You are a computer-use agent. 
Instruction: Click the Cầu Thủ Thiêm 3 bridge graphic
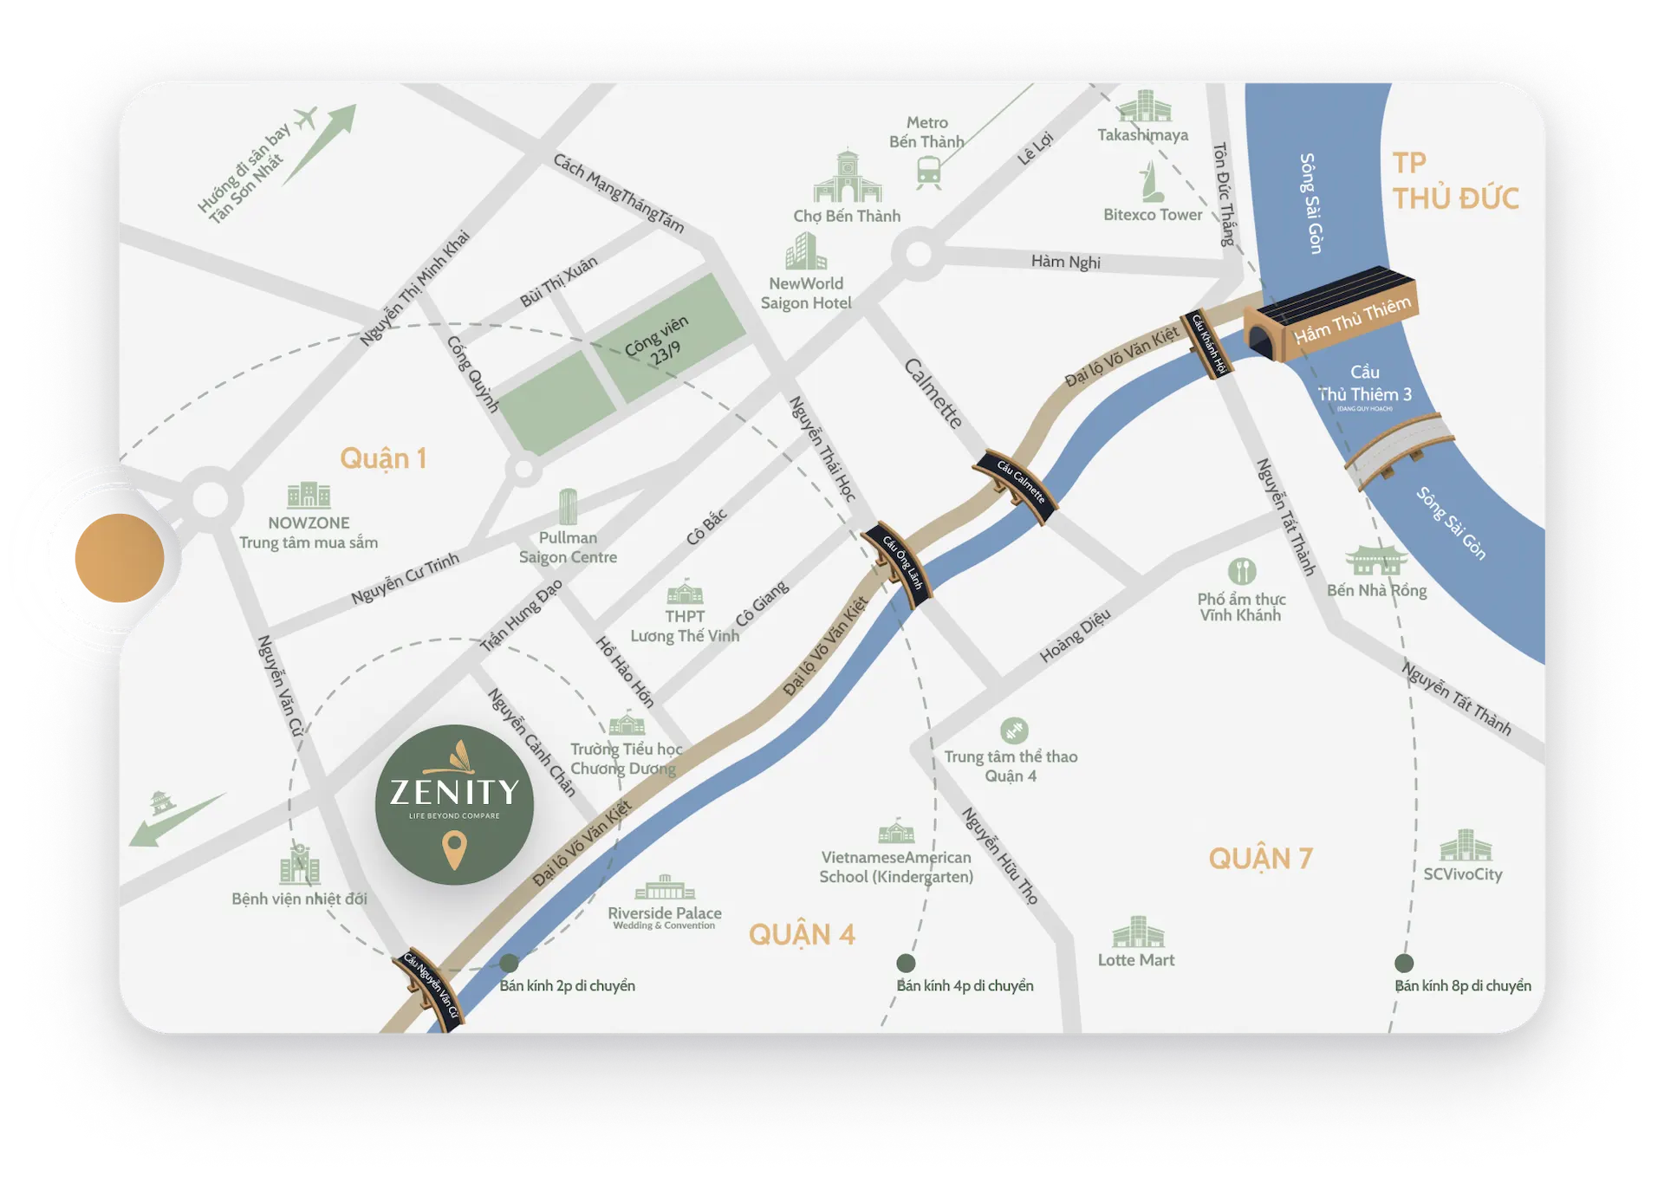[x=1399, y=451]
